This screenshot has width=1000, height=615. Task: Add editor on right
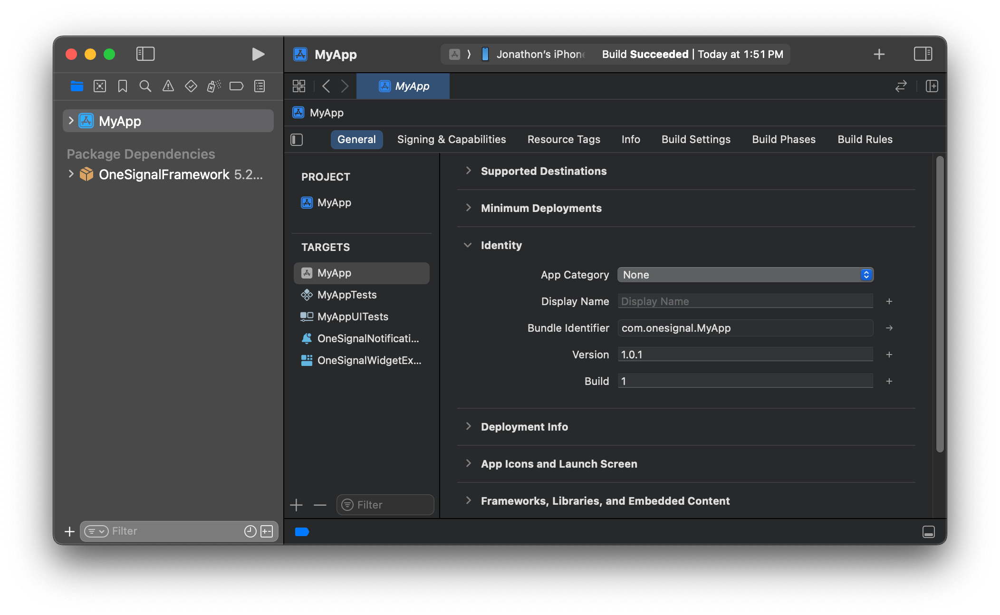click(x=932, y=86)
